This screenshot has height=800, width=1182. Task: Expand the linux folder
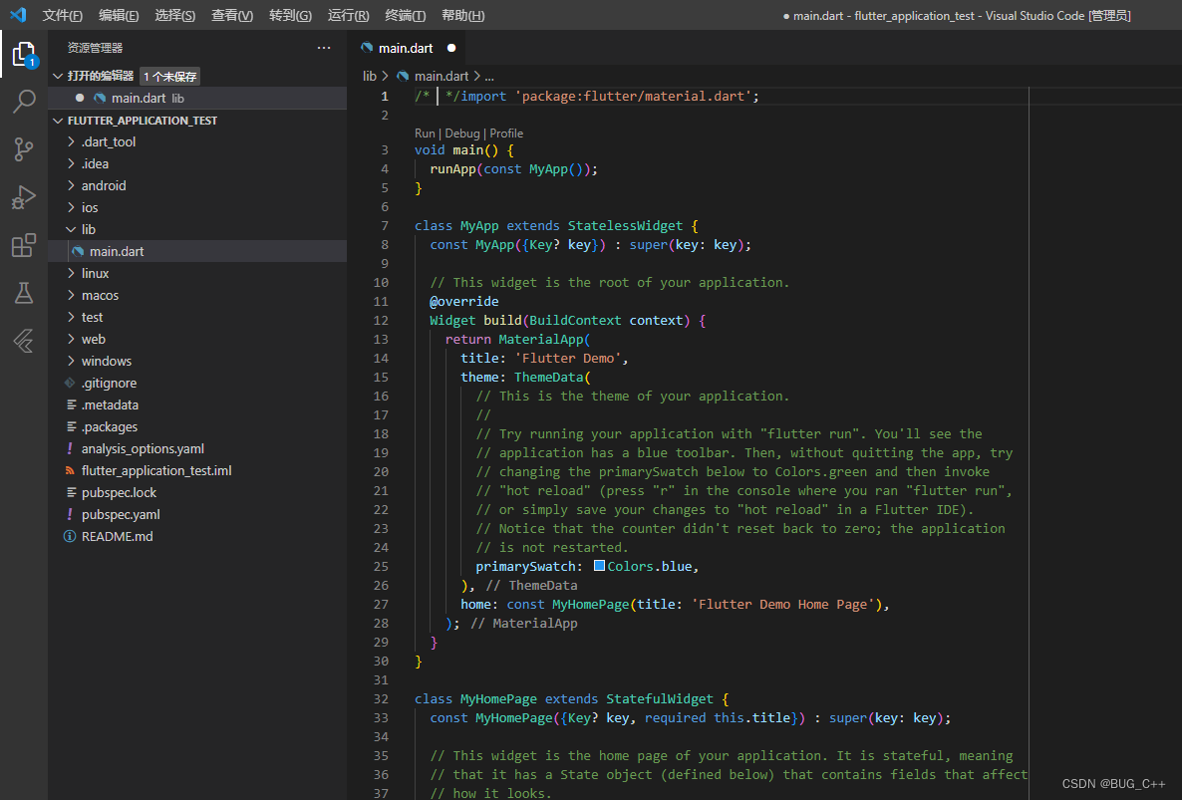[x=71, y=273]
